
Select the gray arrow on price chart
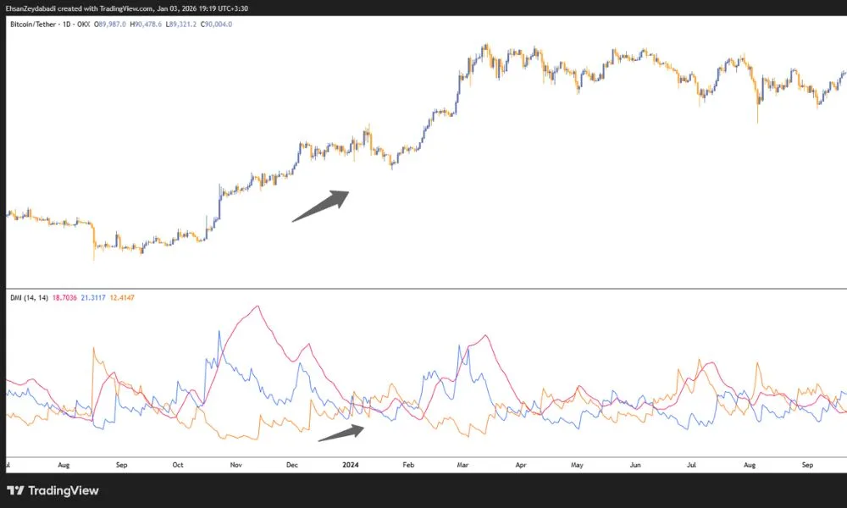pos(321,206)
